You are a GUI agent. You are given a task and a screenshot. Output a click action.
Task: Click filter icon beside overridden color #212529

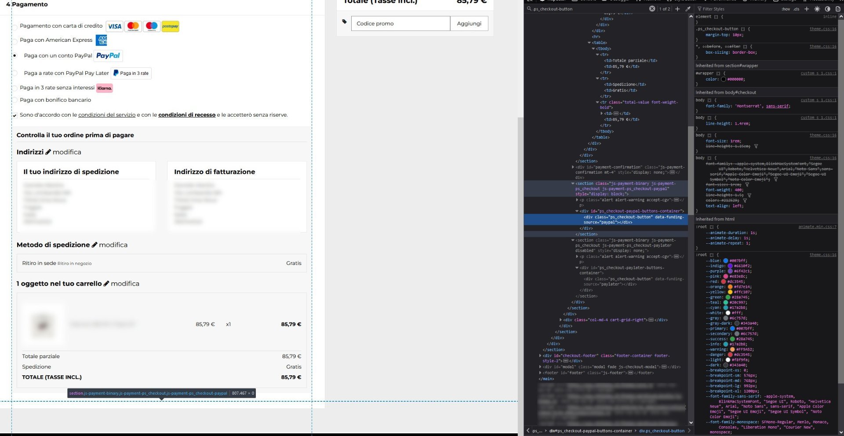745,201
